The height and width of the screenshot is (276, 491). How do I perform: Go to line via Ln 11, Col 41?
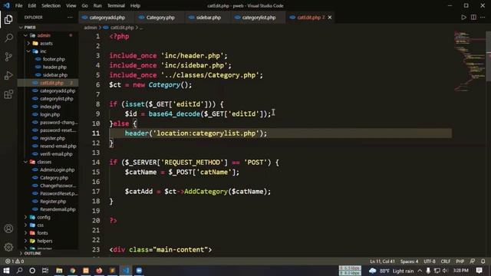(382, 261)
